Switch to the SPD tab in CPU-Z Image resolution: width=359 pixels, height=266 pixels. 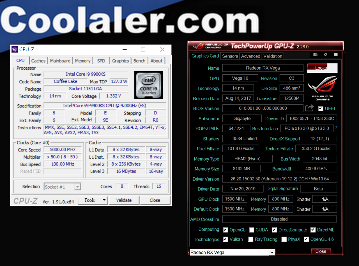click(101, 61)
